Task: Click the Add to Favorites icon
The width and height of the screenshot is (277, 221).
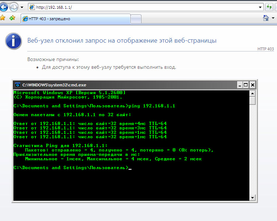Action: [x=12, y=18]
